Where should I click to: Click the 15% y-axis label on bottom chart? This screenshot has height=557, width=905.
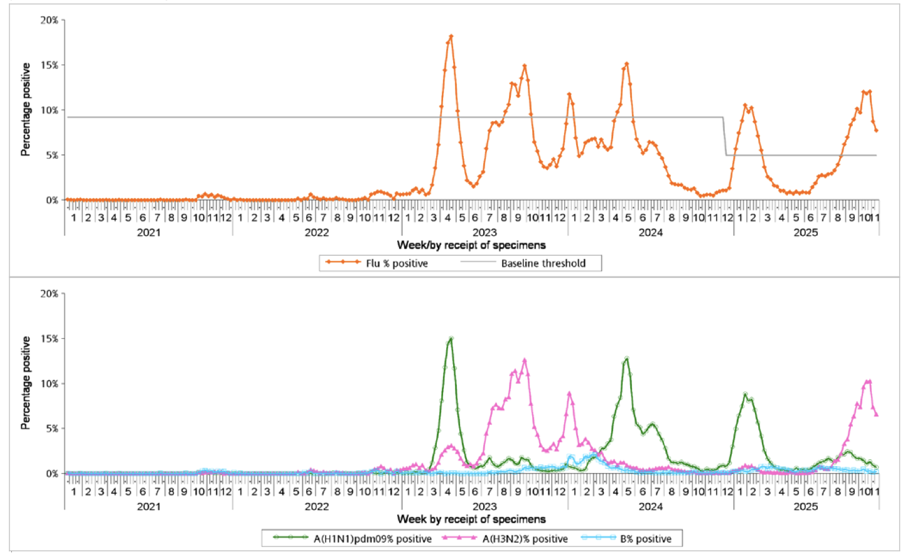coord(49,339)
